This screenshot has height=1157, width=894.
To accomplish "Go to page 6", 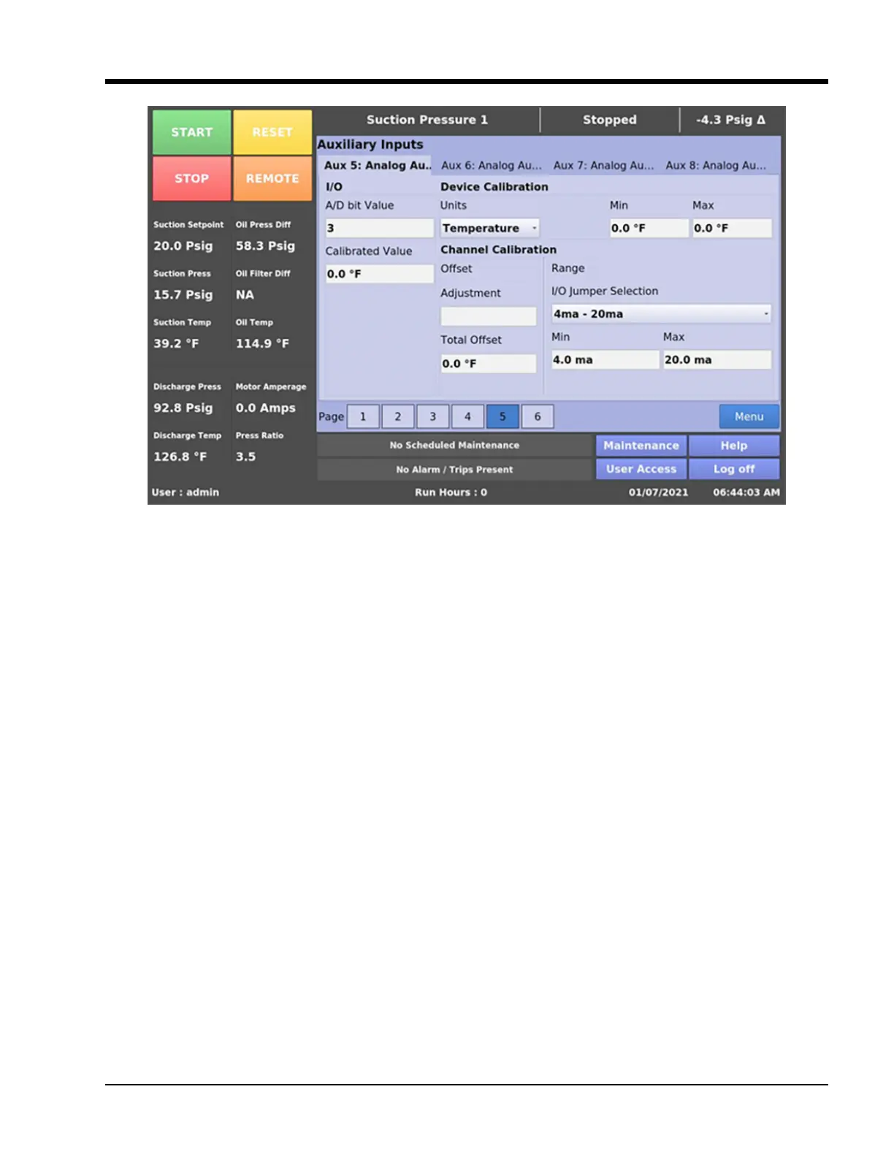I will pos(538,416).
